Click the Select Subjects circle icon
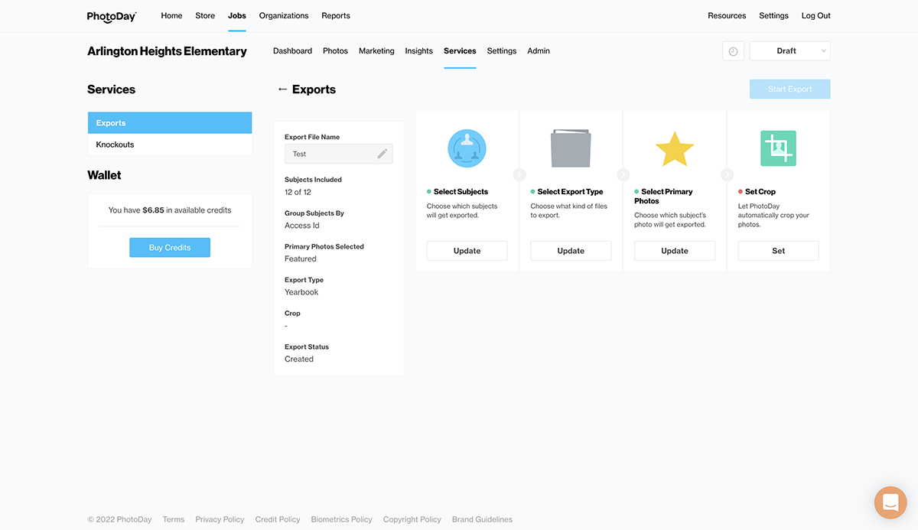Image resolution: width=918 pixels, height=530 pixels. (467, 148)
